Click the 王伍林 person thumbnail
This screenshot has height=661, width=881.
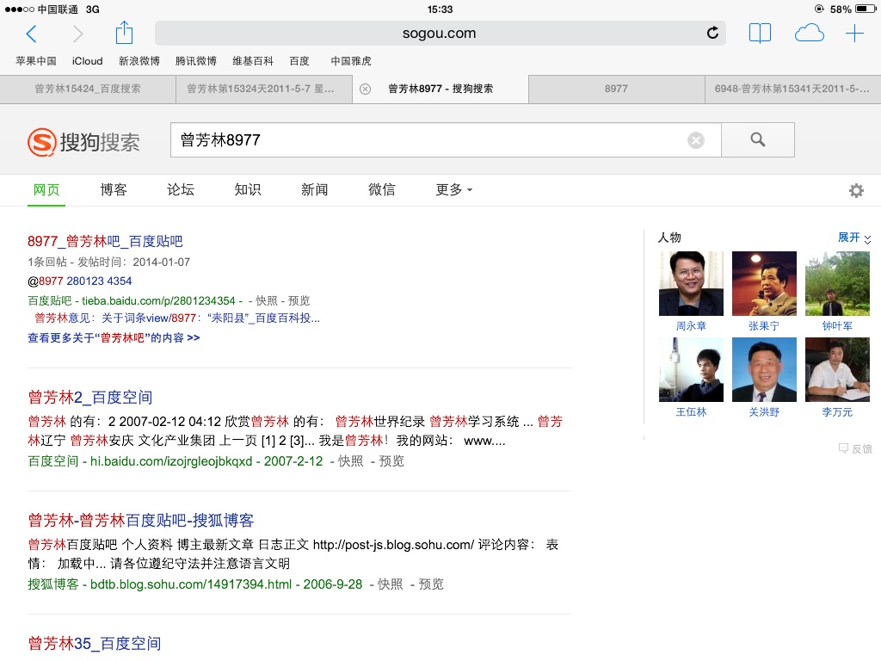click(x=691, y=369)
